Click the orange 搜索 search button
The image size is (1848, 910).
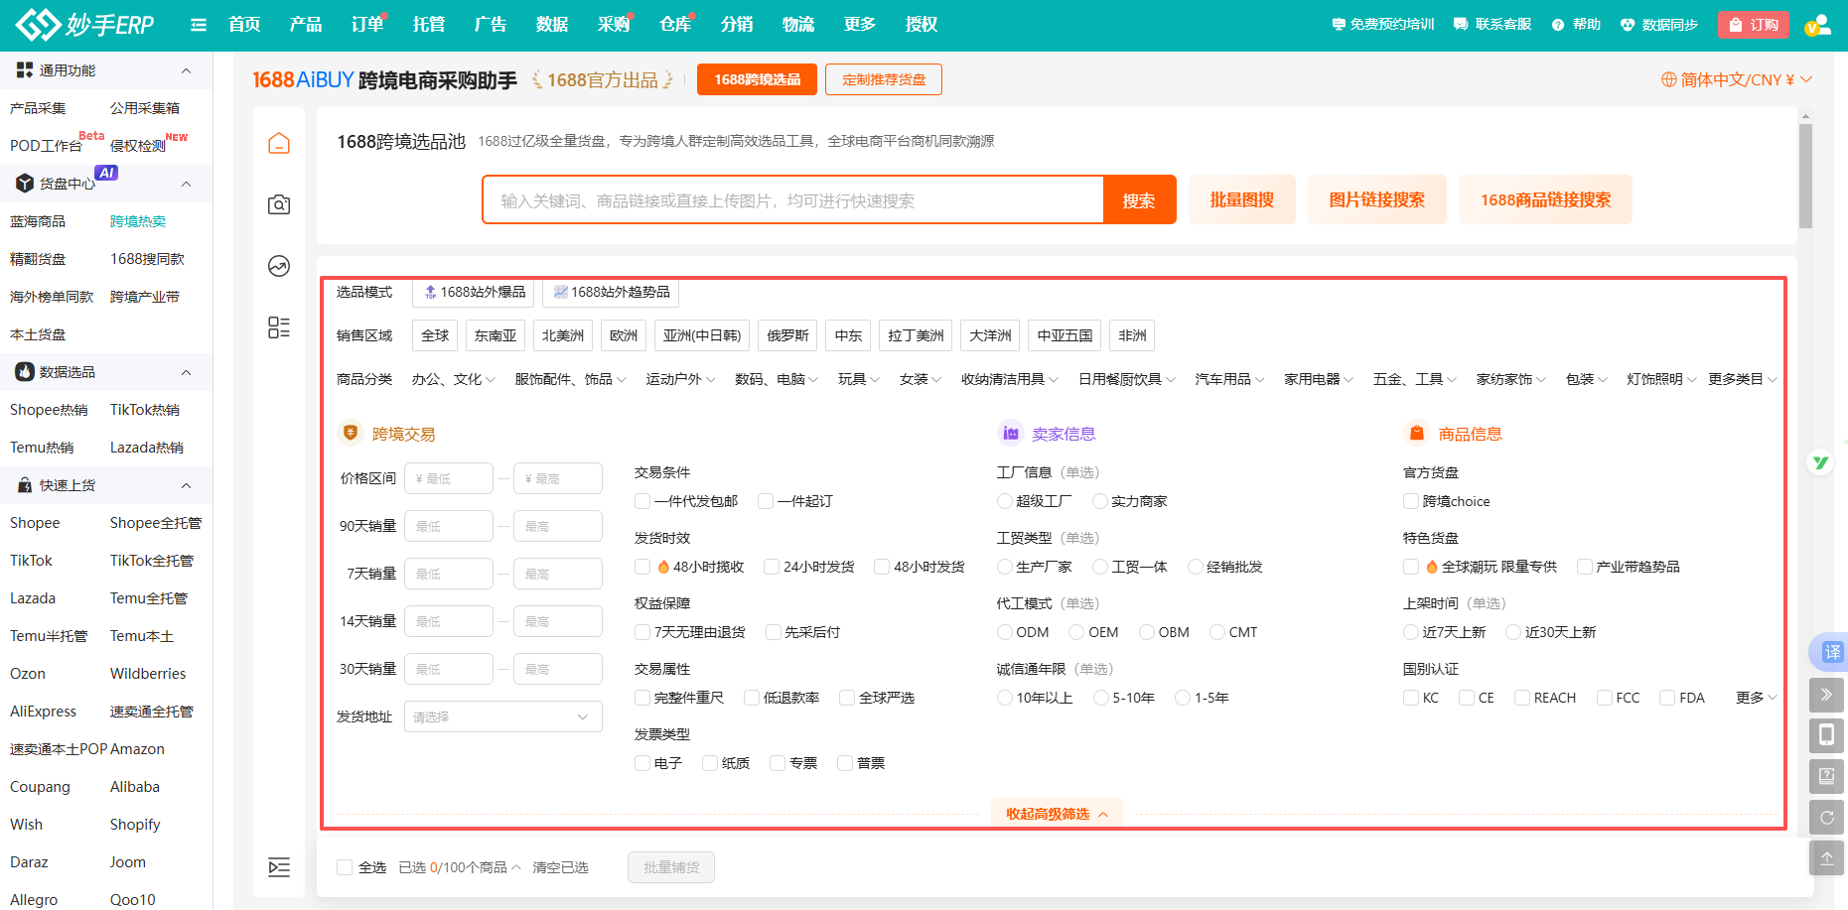pyautogui.click(x=1139, y=199)
